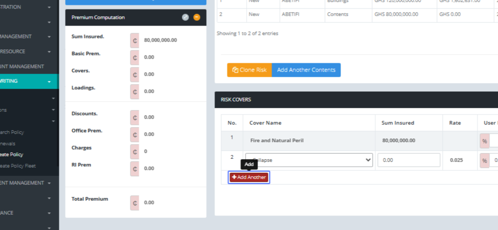Expand the highlighted teal Underwriting sidebar menu
This screenshot has height=230, width=498.
(x=28, y=81)
